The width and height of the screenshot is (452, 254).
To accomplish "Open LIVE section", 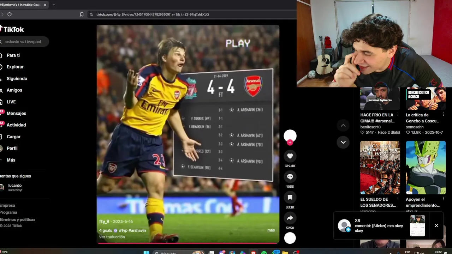I will pyautogui.click(x=11, y=102).
